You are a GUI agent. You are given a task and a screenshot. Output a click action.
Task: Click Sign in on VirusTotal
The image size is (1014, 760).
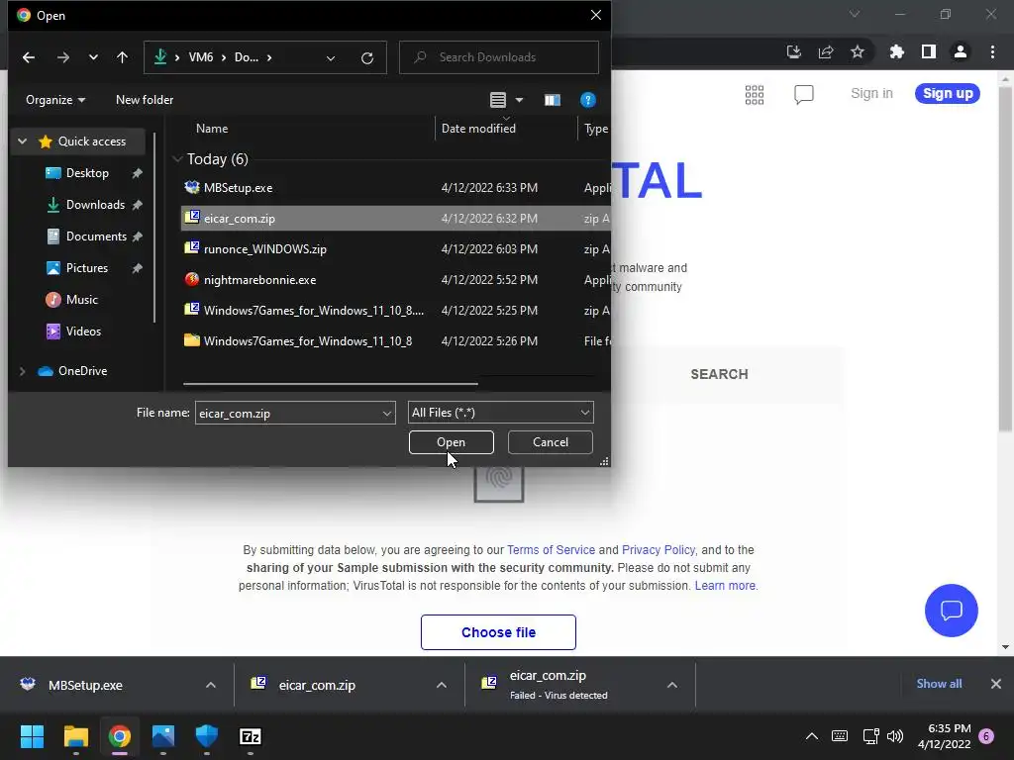point(871,93)
